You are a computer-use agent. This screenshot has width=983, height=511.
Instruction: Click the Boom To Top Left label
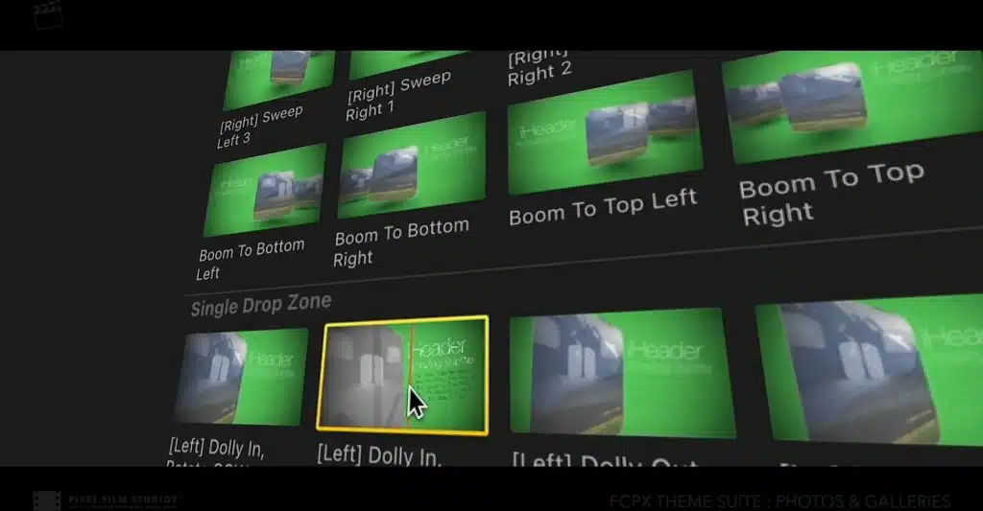(x=603, y=207)
